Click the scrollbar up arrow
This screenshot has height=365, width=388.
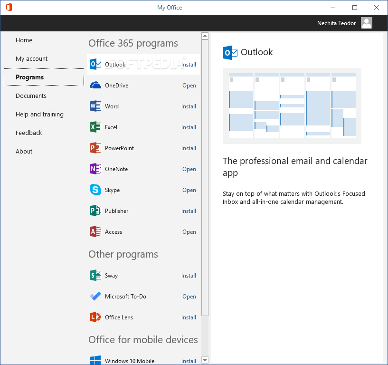(x=205, y=36)
